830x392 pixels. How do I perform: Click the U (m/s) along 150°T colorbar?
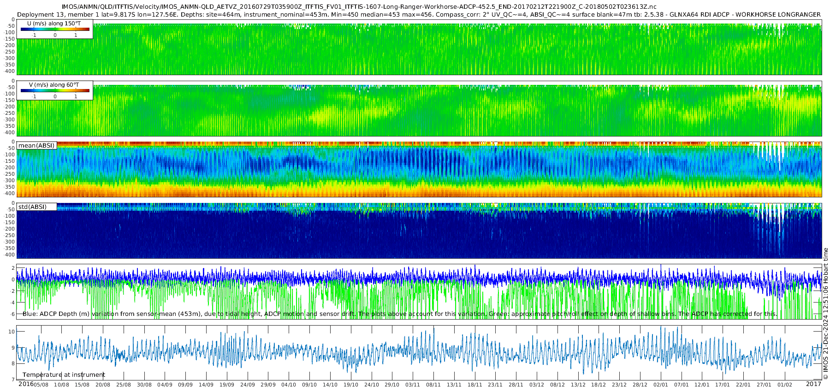click(55, 29)
